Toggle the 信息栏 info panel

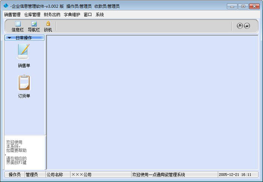coord(18,27)
